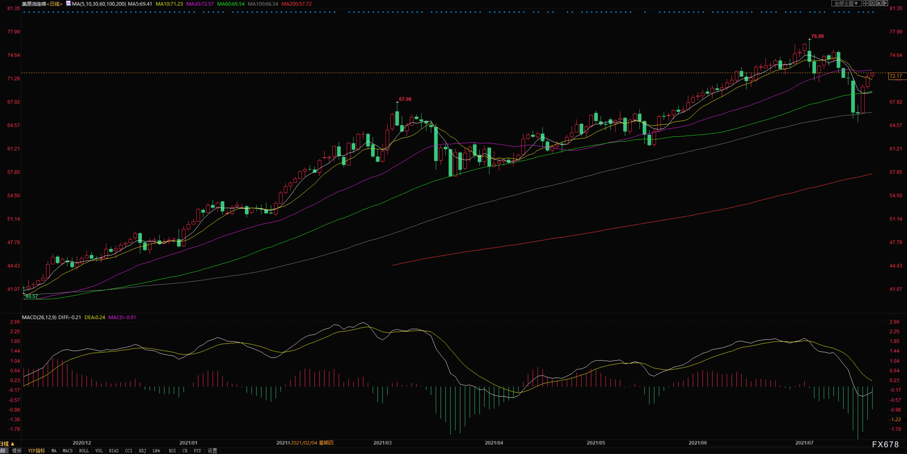Click the 76.98 high price marker

pyautogui.click(x=817, y=36)
